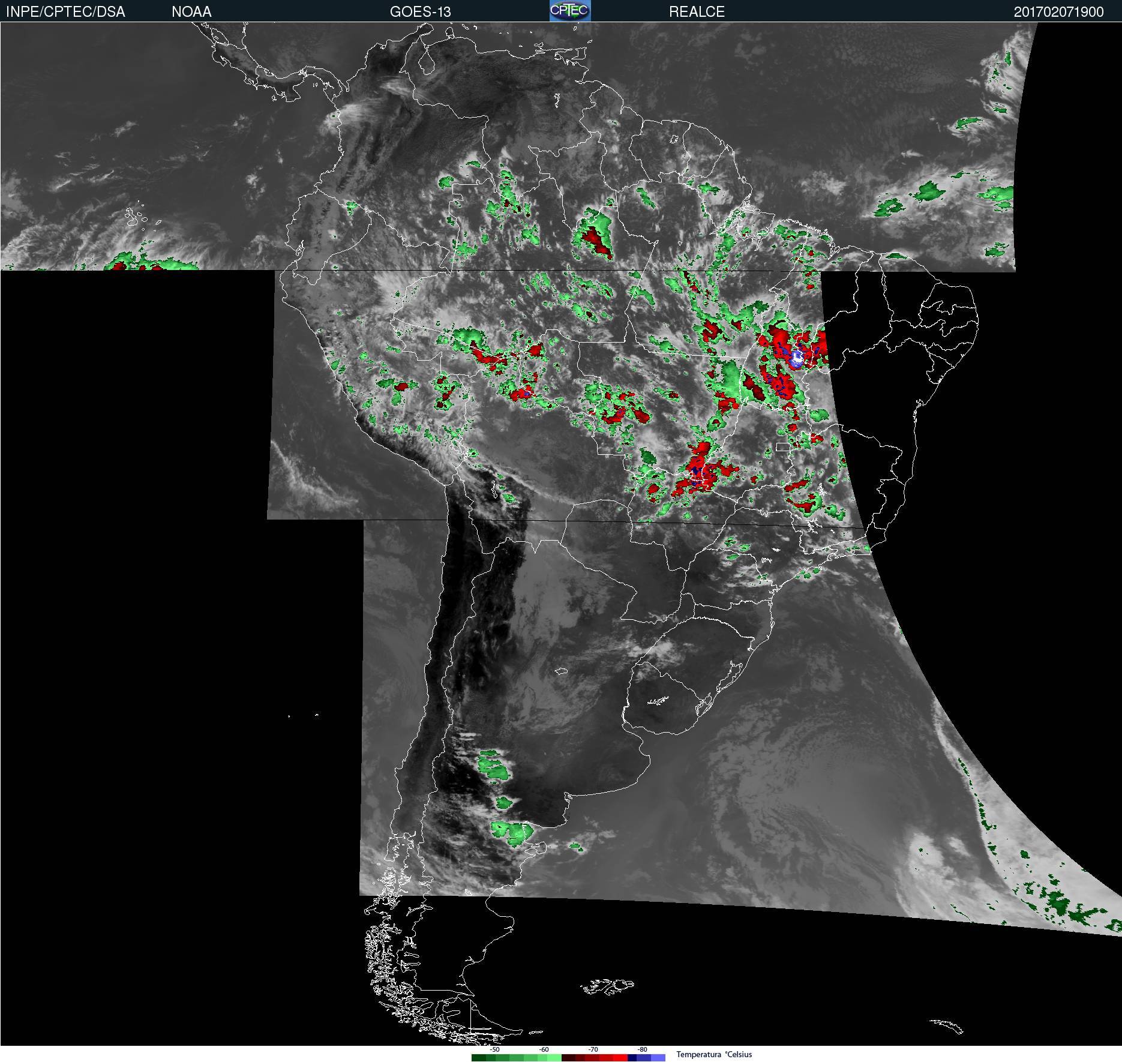Viewport: 1122px width, 1062px height.
Task: Click the CPTEC logo in the header
Action: 569,11
